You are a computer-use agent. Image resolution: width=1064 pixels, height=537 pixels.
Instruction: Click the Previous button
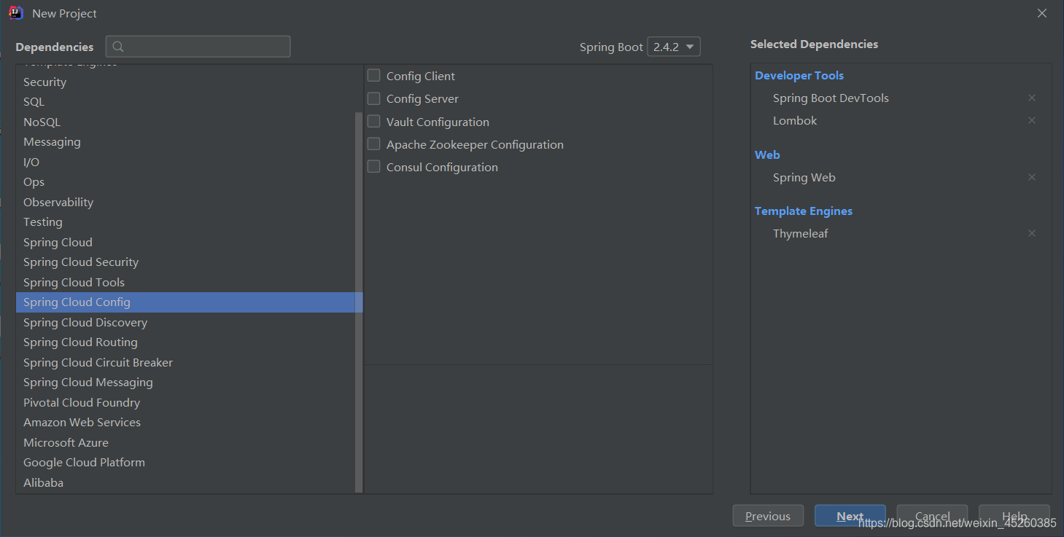click(x=768, y=516)
